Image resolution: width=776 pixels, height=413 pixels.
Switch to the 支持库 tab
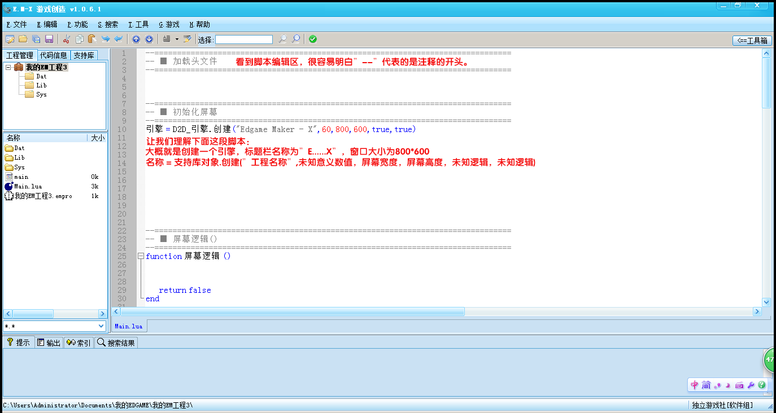click(x=84, y=55)
